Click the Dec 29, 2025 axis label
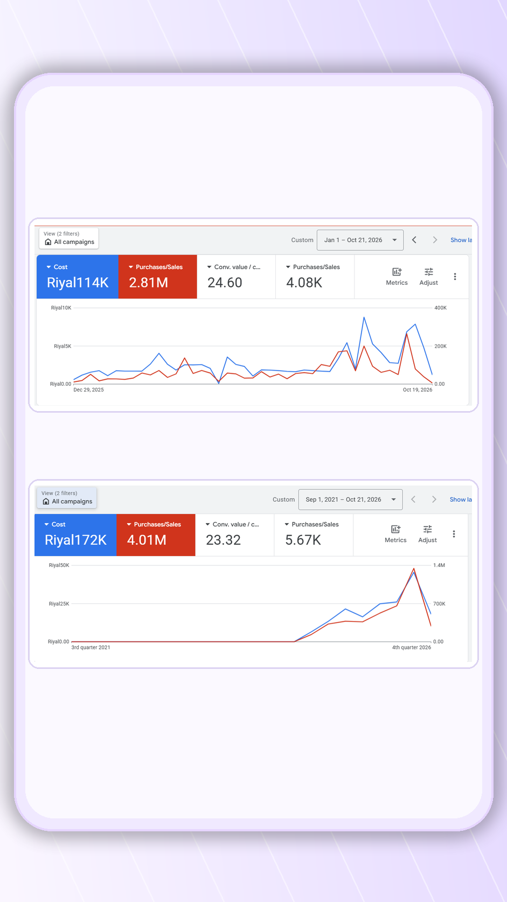The height and width of the screenshot is (902, 507). (x=88, y=389)
